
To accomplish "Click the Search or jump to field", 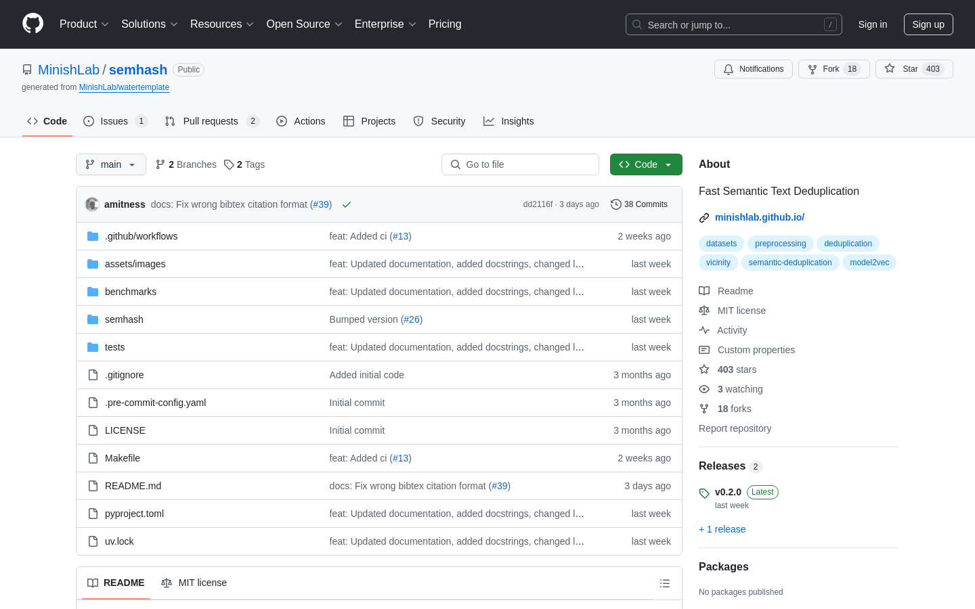I will 734,24.
